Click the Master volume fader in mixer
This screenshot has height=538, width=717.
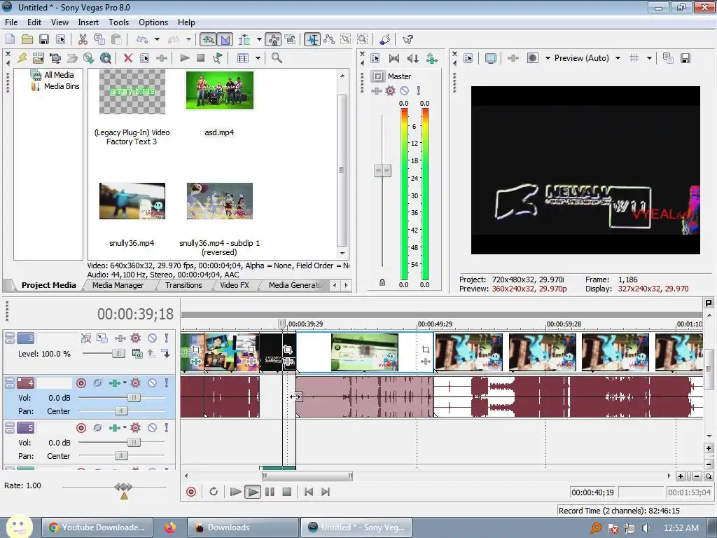click(x=383, y=171)
